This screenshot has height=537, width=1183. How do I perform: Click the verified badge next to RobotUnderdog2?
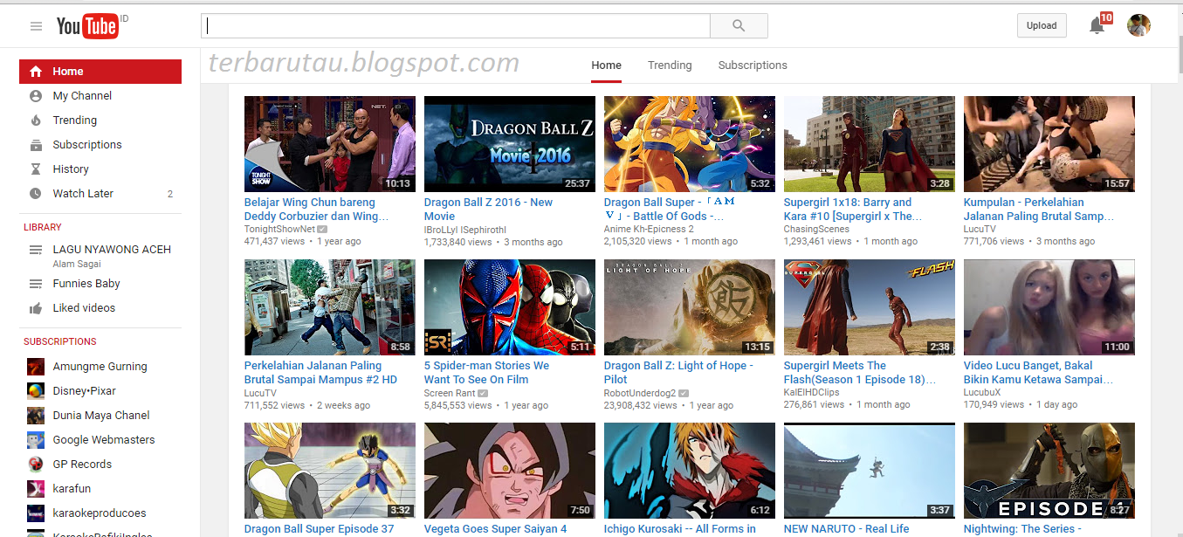click(684, 394)
